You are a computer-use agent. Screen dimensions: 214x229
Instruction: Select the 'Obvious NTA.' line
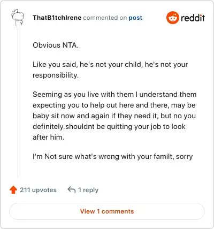[56, 45]
